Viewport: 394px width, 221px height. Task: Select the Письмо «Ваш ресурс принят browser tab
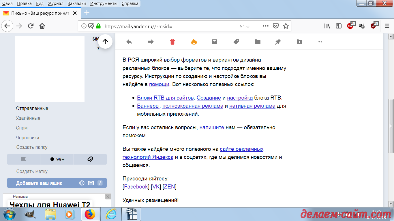click(x=40, y=13)
